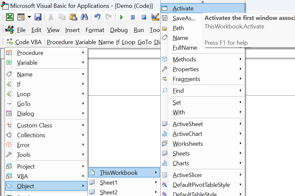Click Loop in the Code VBA toolbar

point(128,42)
